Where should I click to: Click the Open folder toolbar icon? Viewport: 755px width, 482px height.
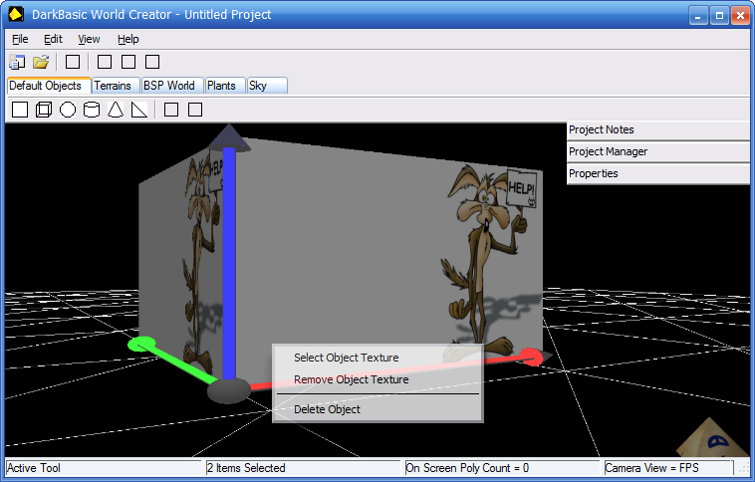[41, 62]
